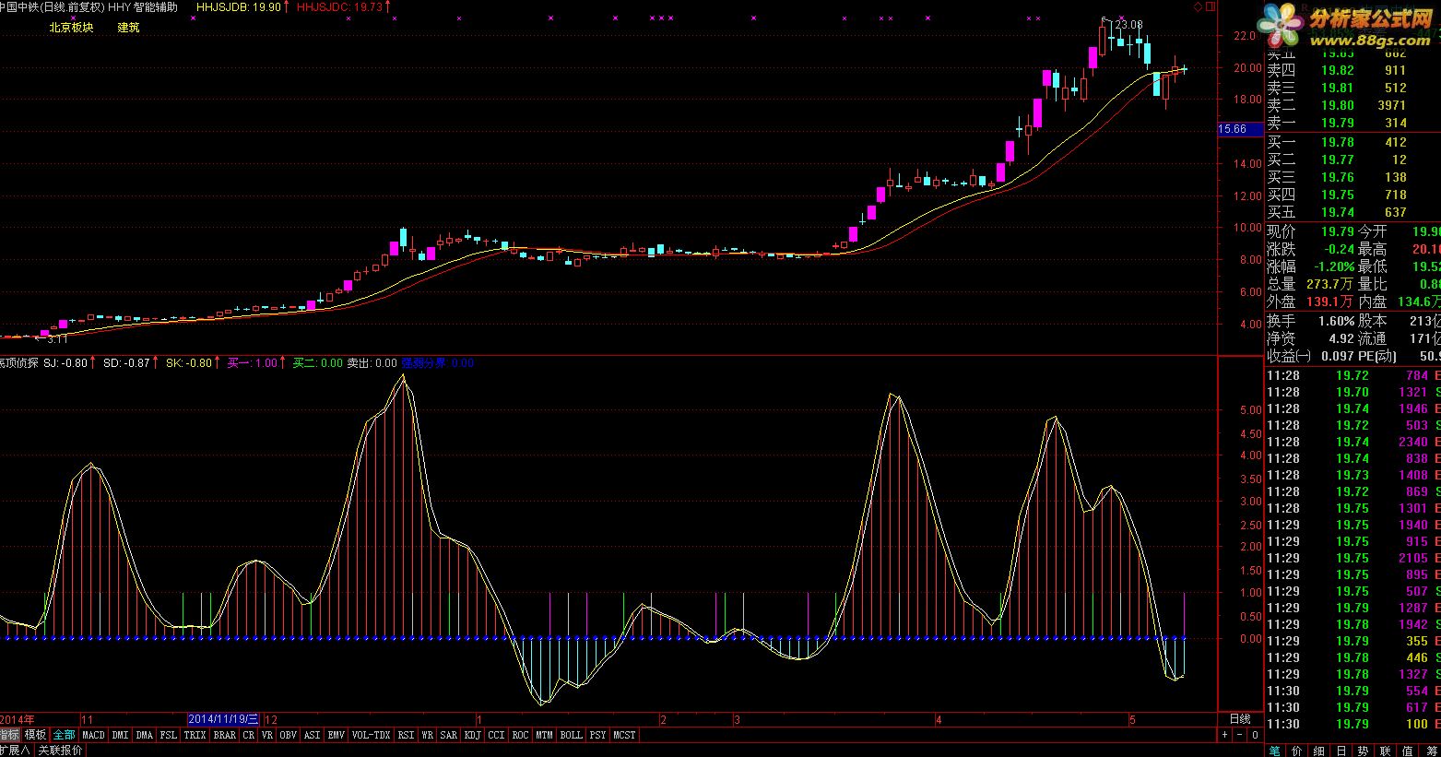Click the 北京板块 sector label
This screenshot has height=757, width=1441.
coord(71,28)
